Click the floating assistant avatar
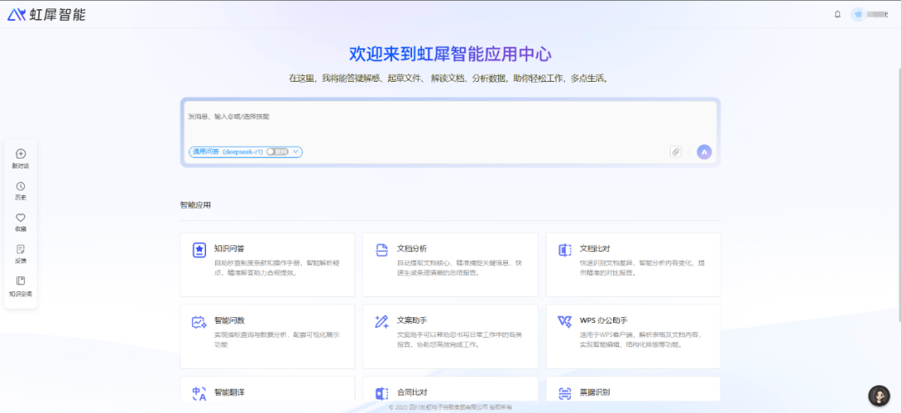The height and width of the screenshot is (413, 901). tap(878, 395)
